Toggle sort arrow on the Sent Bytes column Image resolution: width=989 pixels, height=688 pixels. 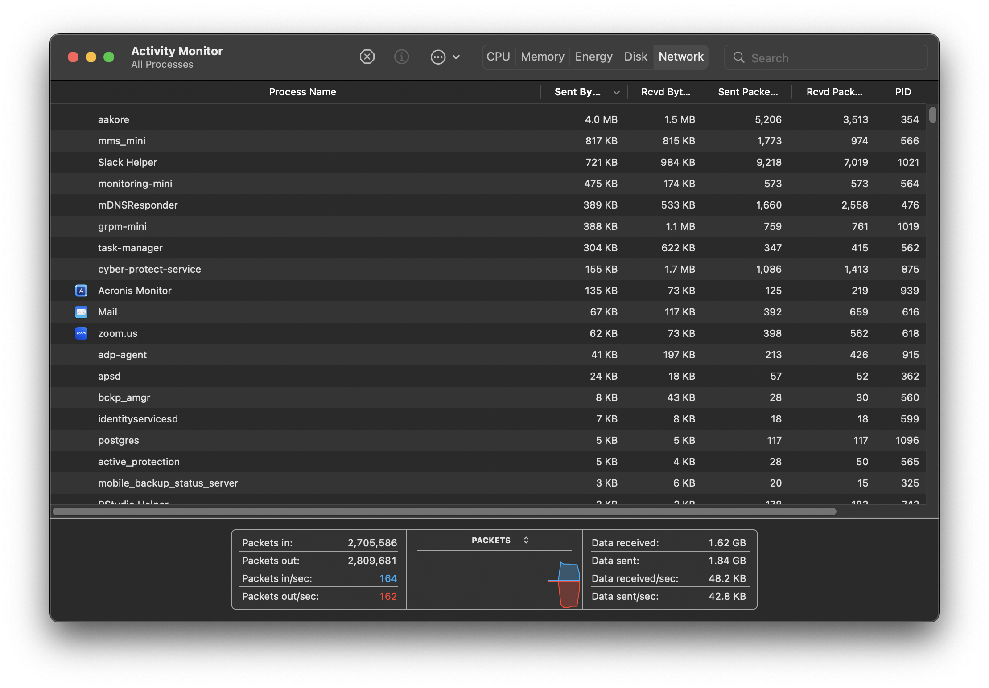(616, 92)
